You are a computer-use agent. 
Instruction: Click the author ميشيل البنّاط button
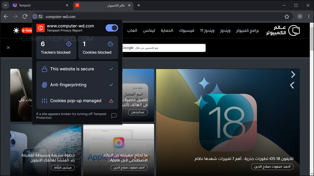click(x=63, y=168)
